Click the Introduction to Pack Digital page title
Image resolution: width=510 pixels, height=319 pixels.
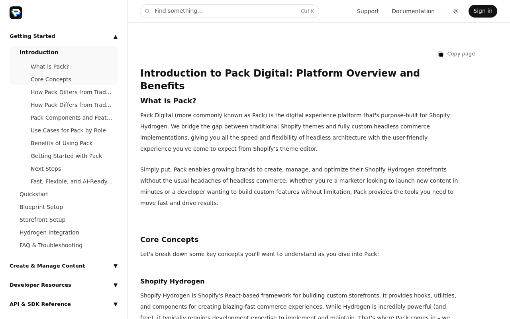pyautogui.click(x=280, y=79)
